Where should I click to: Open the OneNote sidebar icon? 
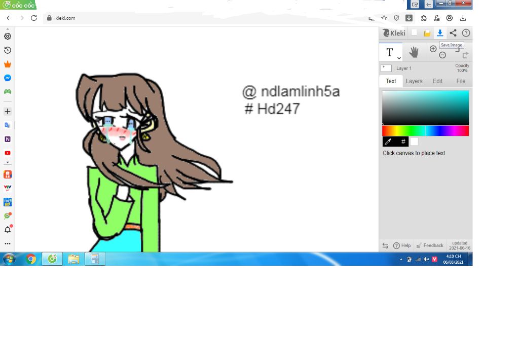pyautogui.click(x=8, y=139)
